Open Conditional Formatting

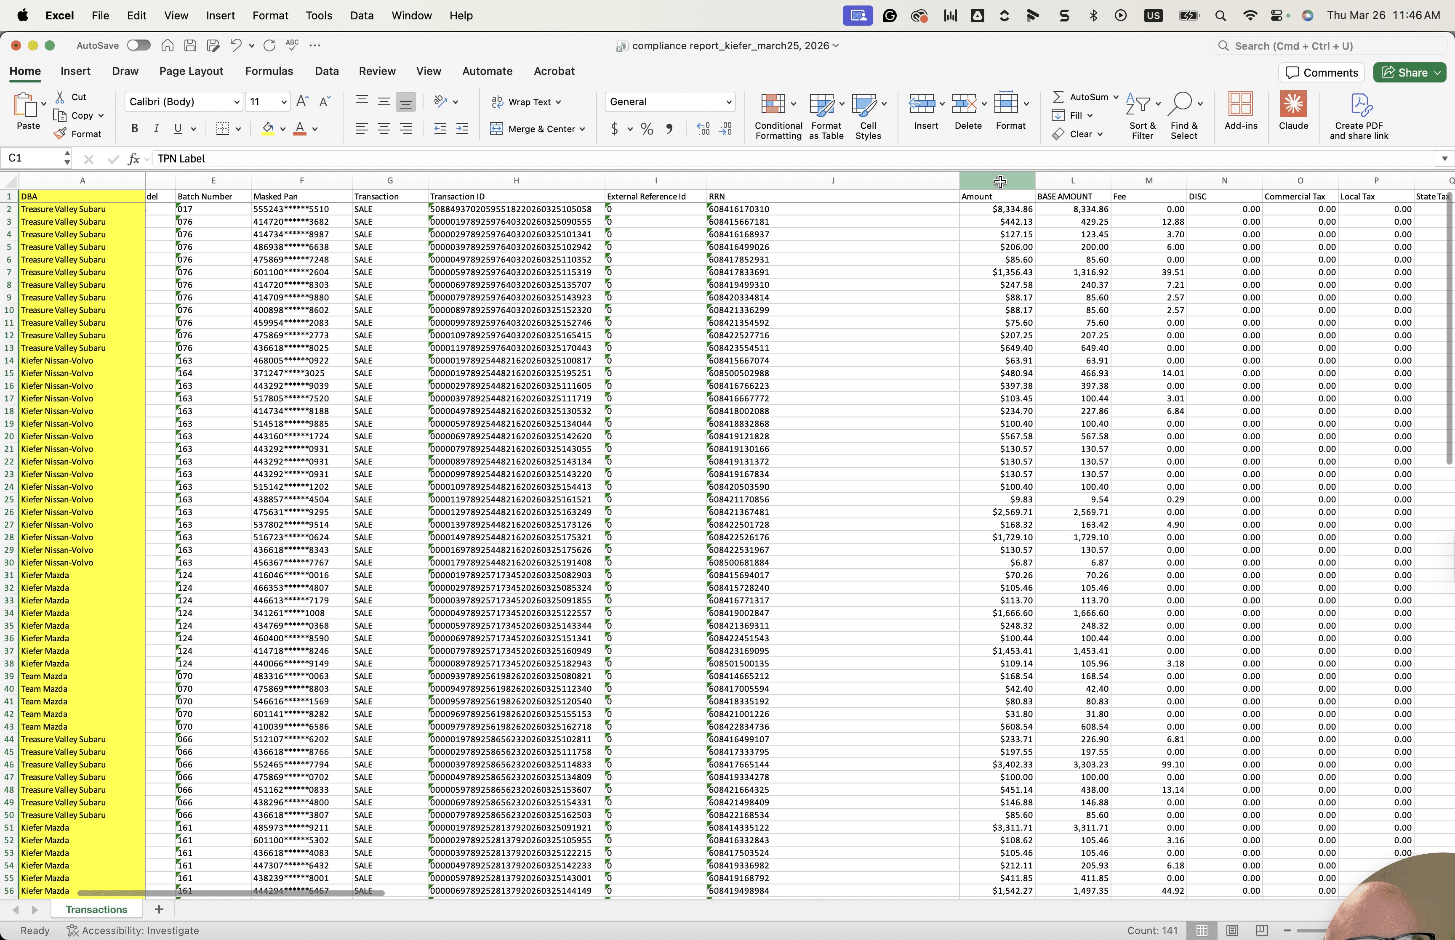coord(778,116)
